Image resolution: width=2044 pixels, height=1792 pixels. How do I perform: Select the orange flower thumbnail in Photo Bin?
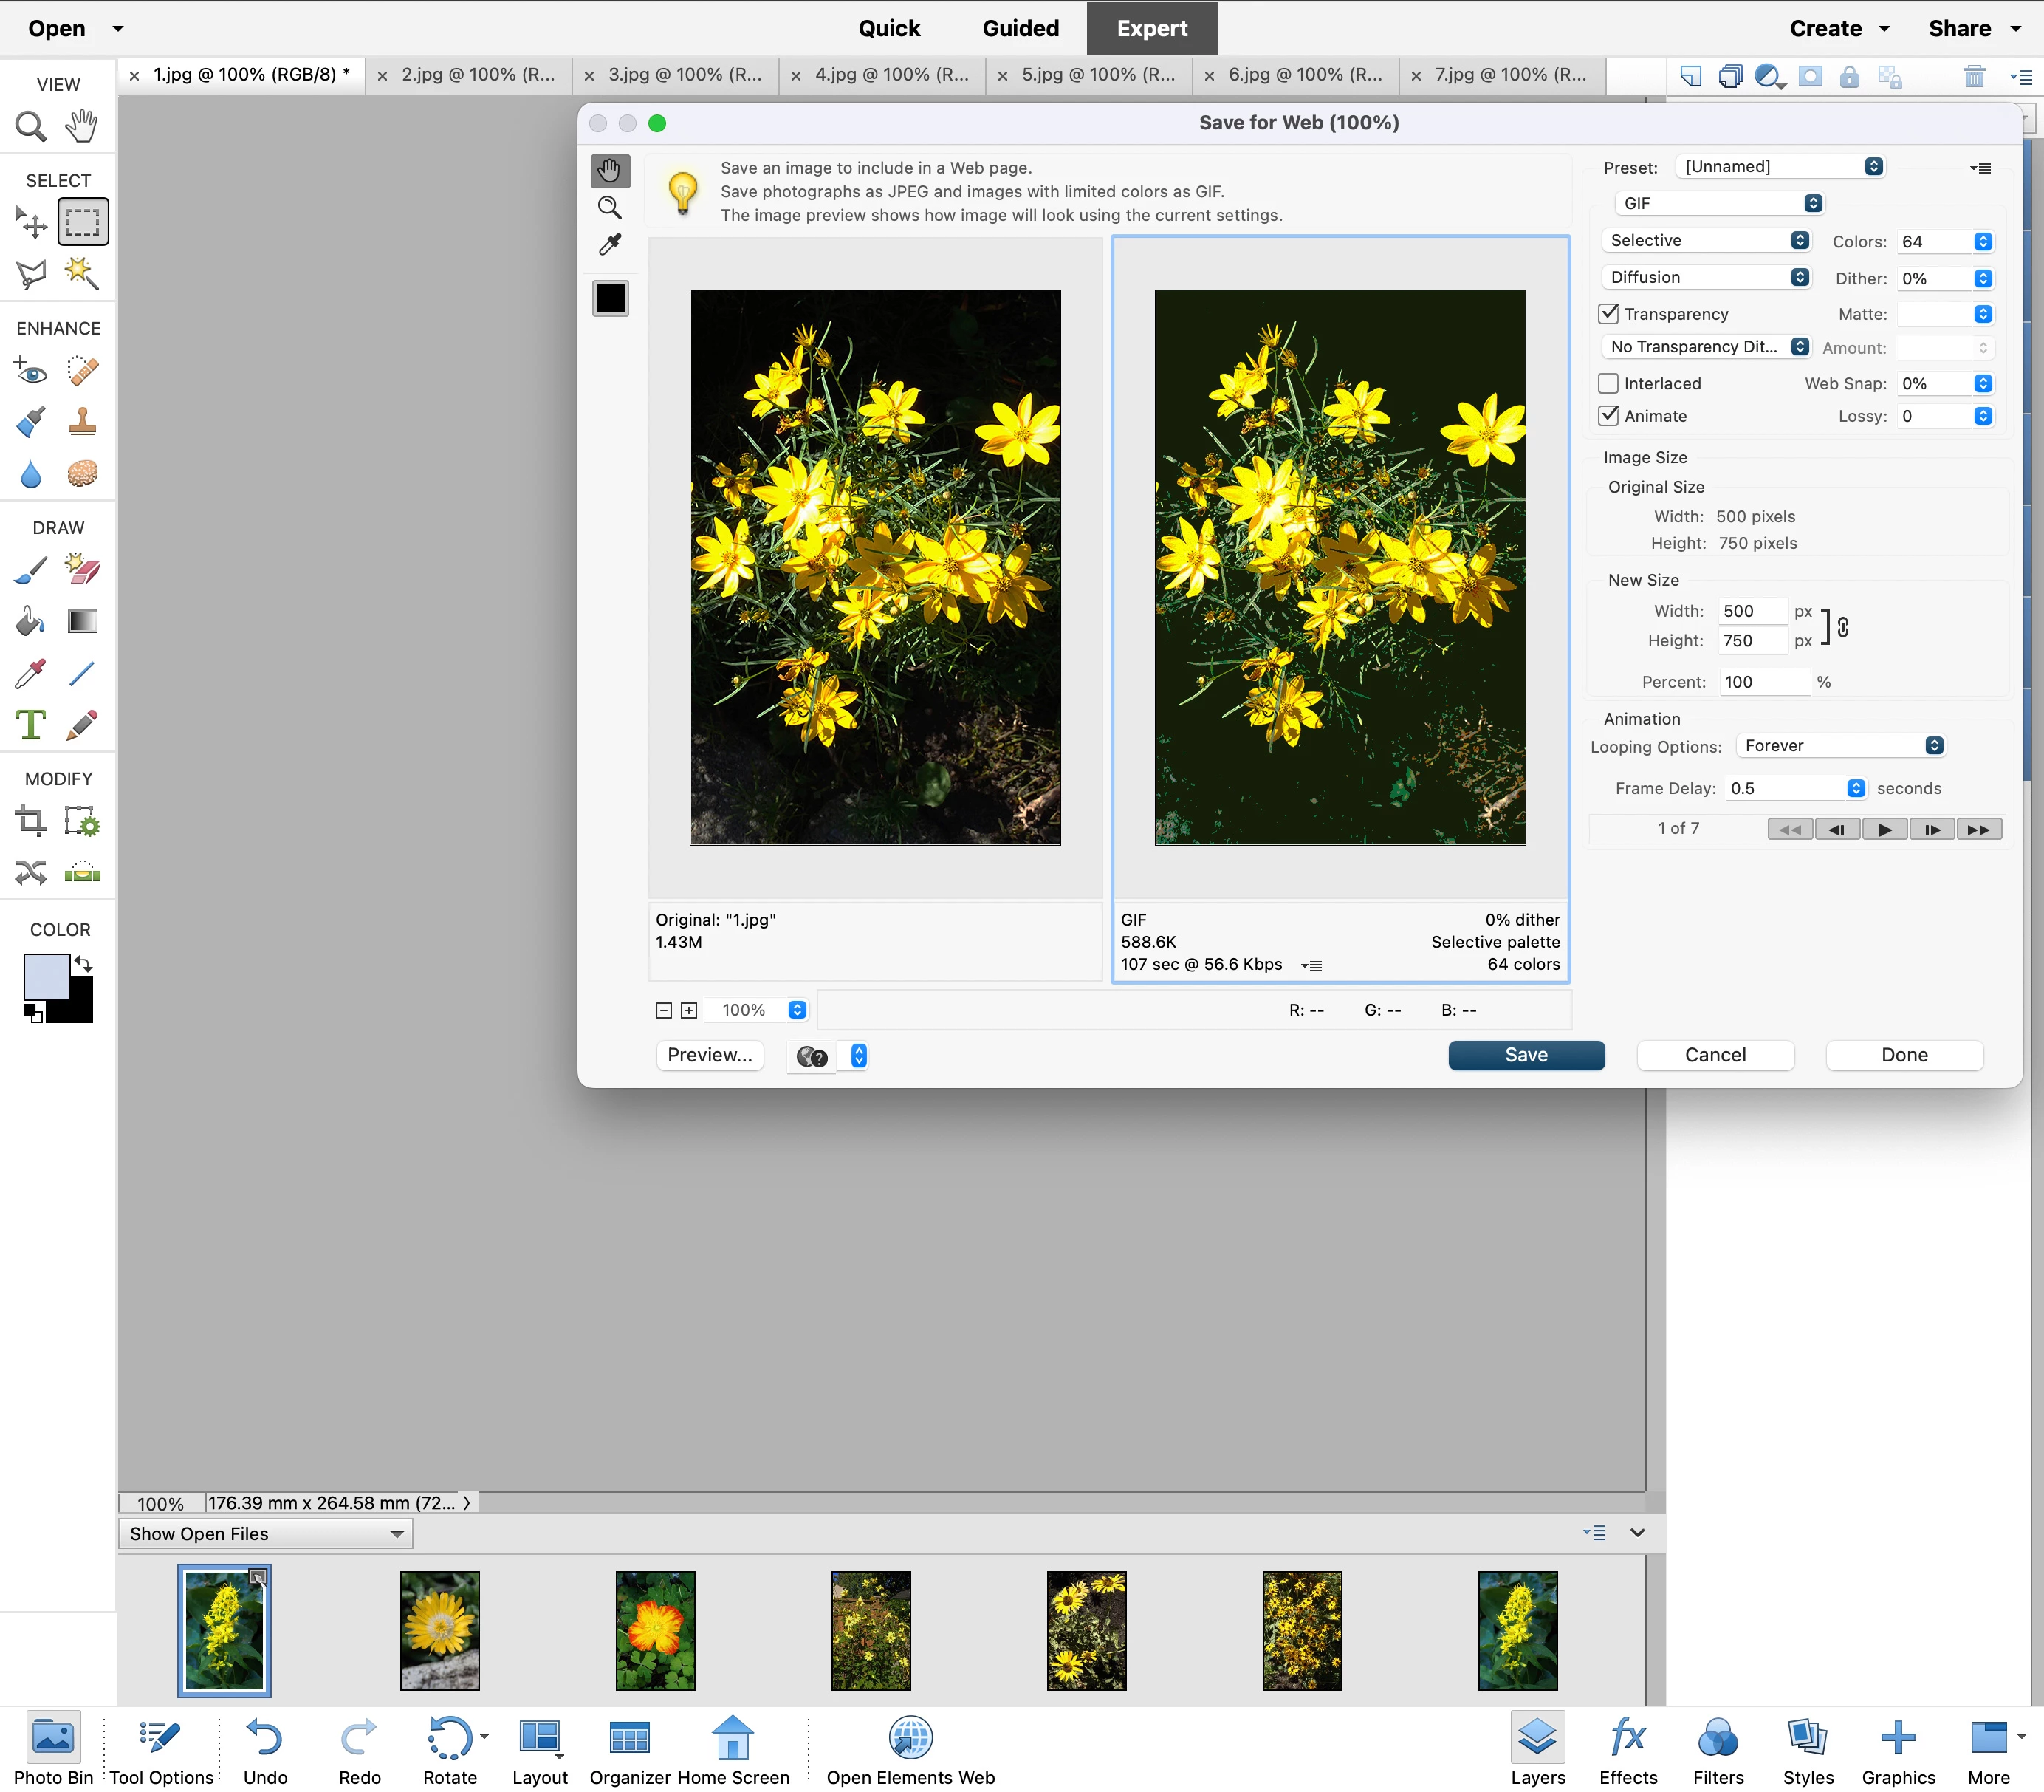pos(655,1630)
